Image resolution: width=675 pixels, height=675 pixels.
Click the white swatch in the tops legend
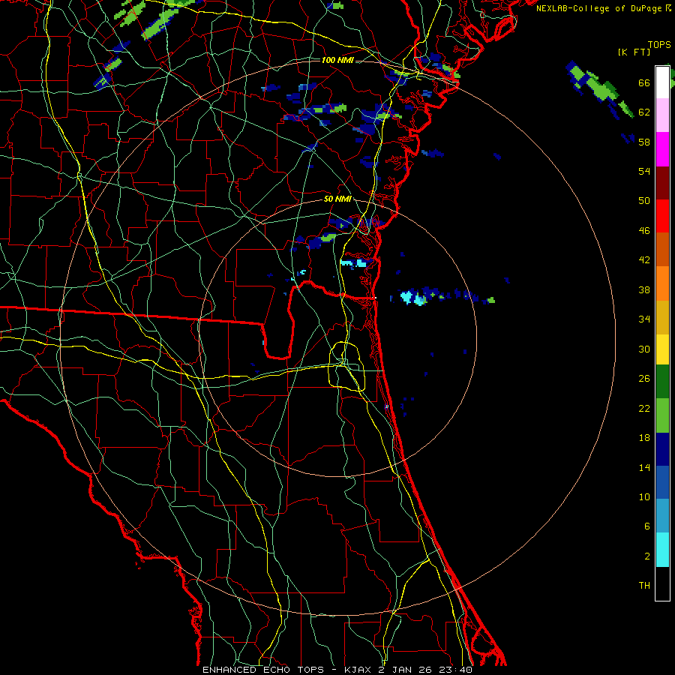click(x=662, y=82)
